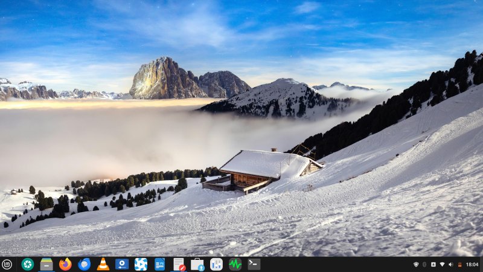Open LibreOffice Writer from the panel
The image size is (483, 272).
pyautogui.click(x=159, y=264)
